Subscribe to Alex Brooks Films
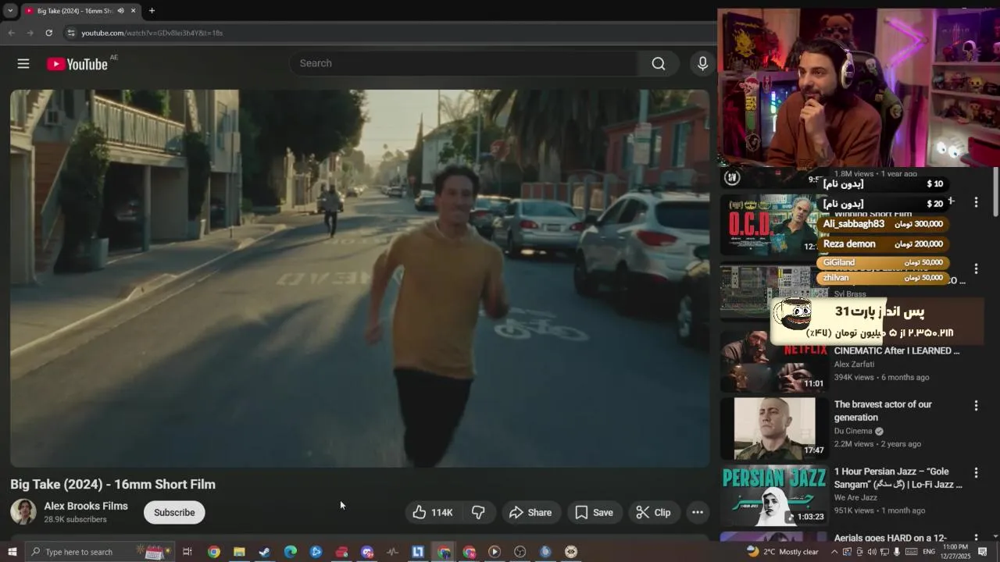 pos(174,512)
